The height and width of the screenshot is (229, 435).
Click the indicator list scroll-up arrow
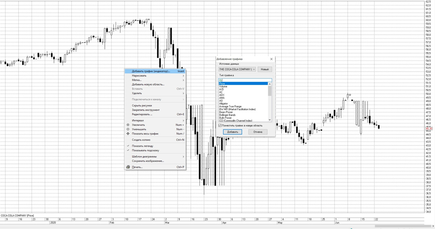pyautogui.click(x=270, y=84)
